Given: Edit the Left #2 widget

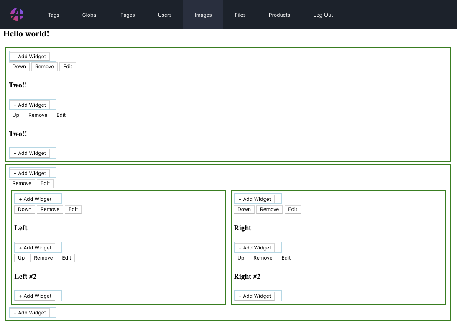Looking at the screenshot, I should click(x=66, y=258).
